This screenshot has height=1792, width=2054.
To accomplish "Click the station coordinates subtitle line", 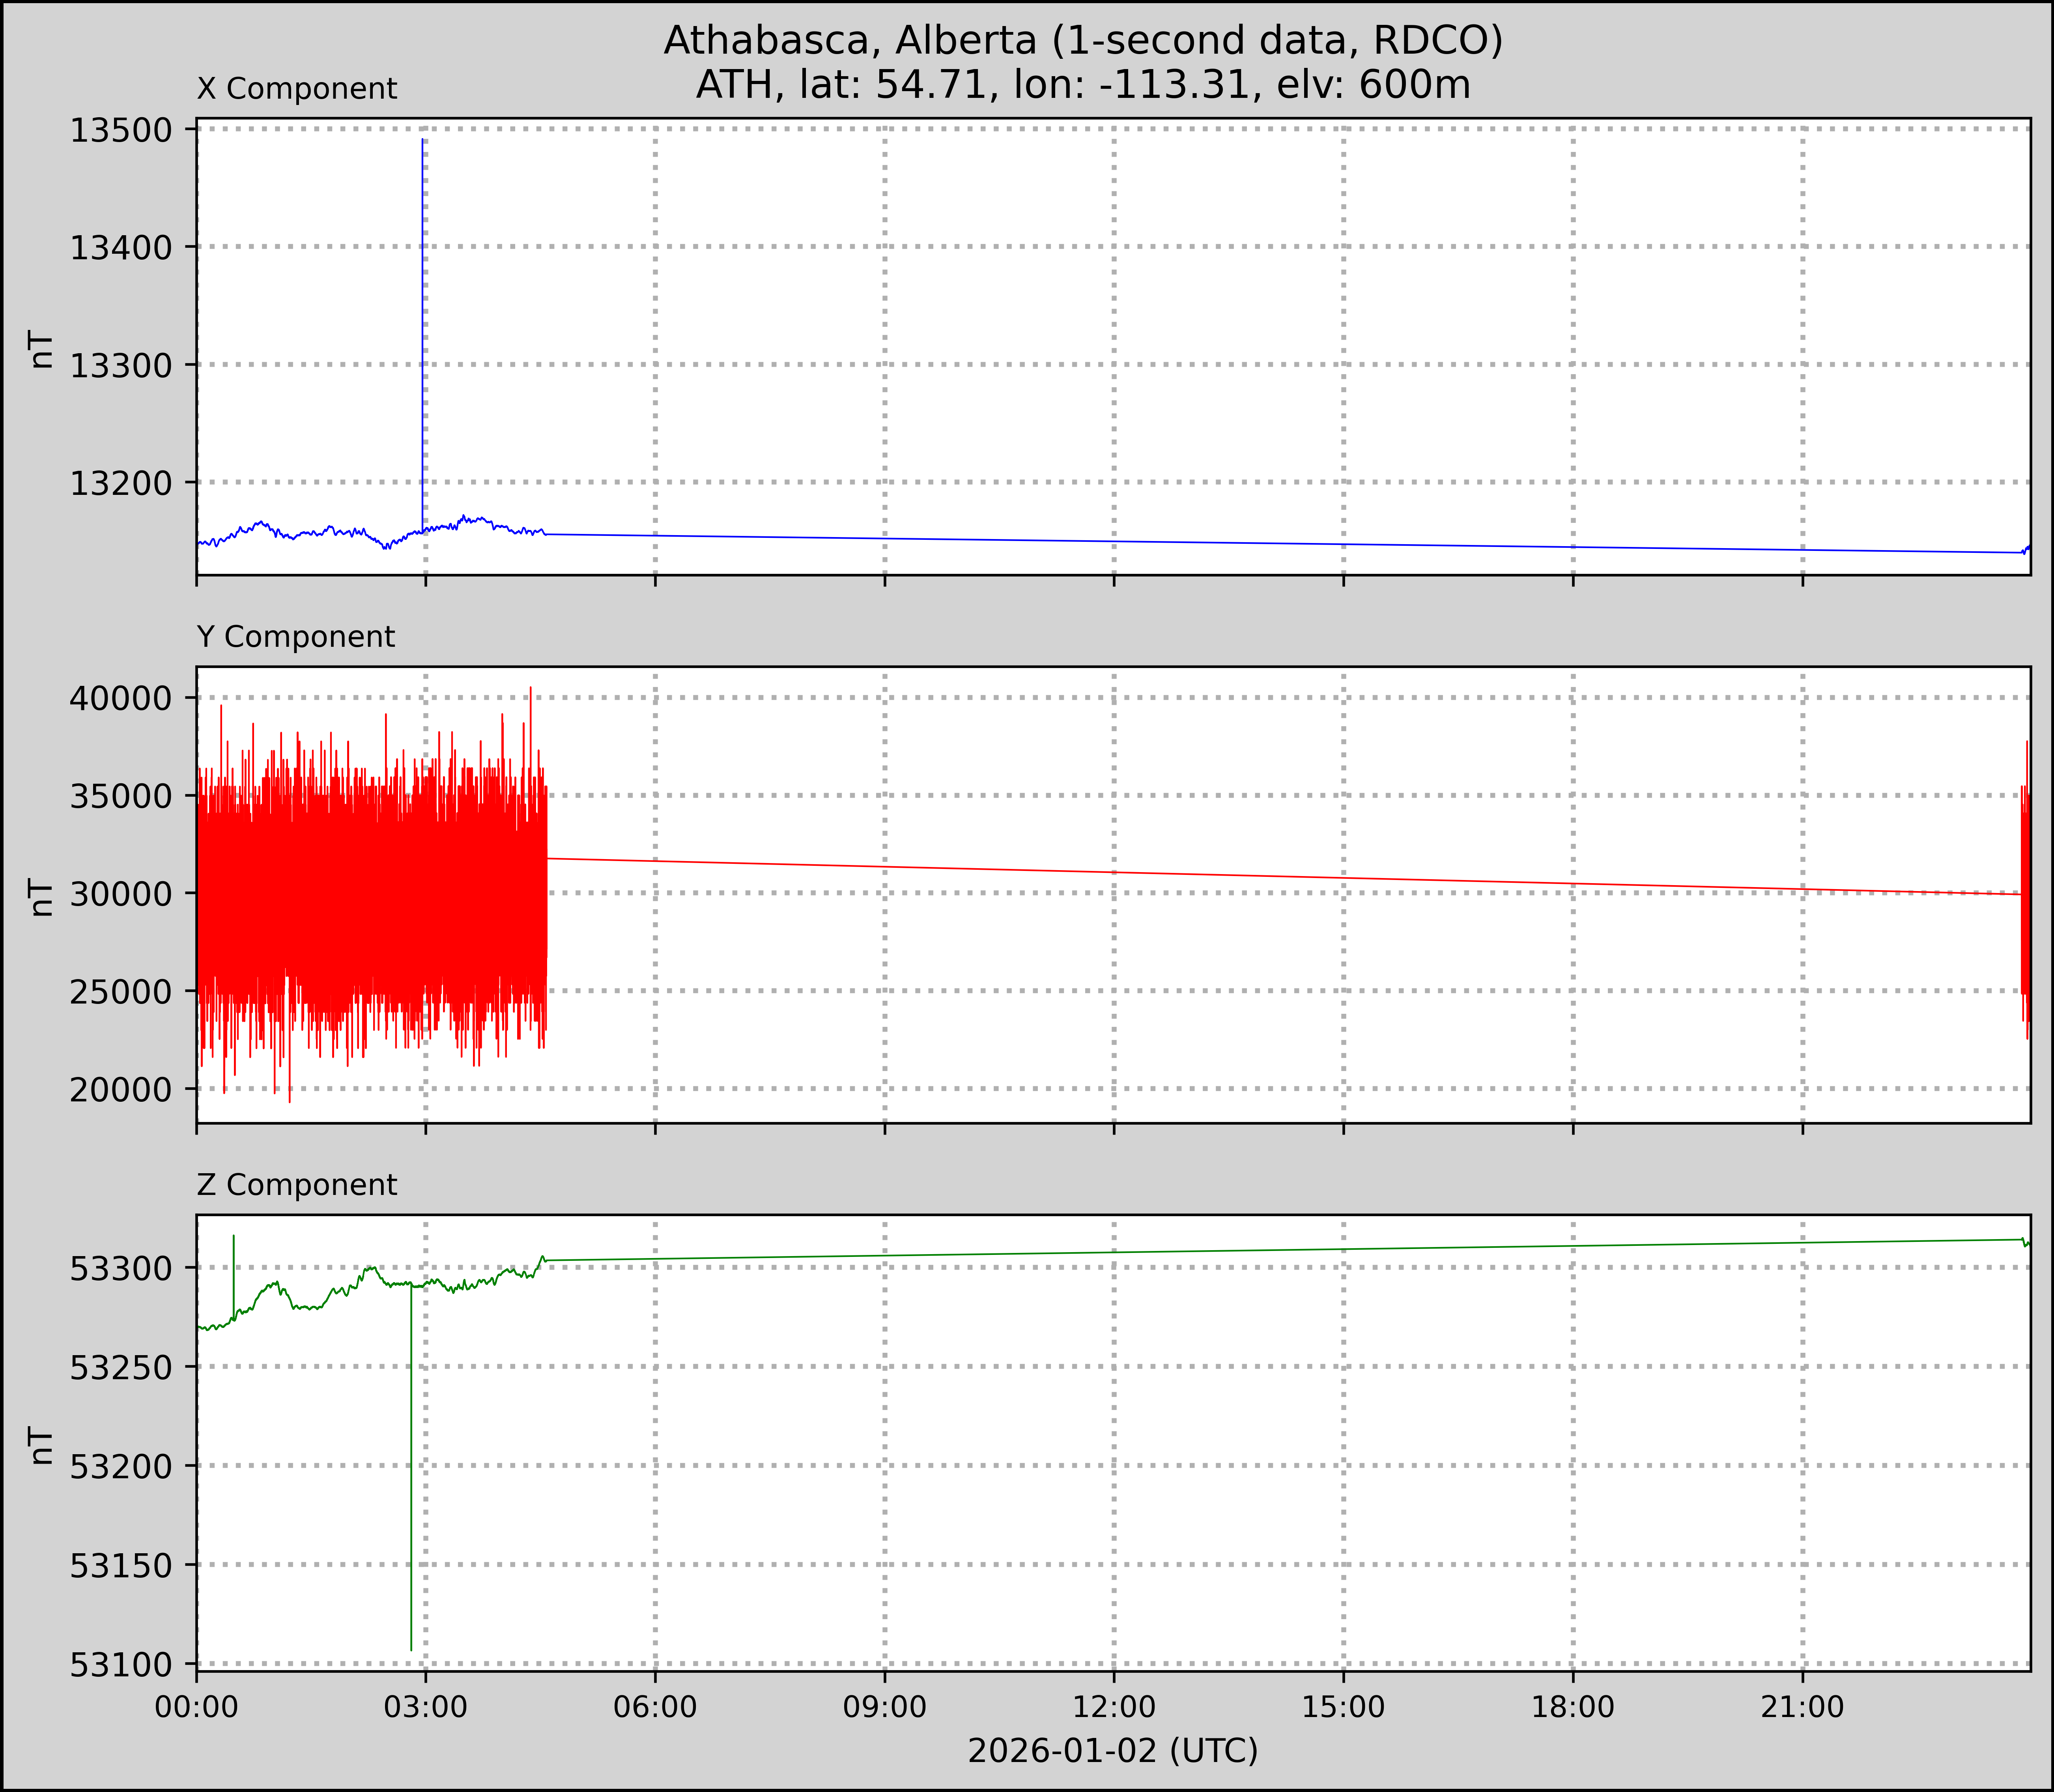I will pos(1082,85).
